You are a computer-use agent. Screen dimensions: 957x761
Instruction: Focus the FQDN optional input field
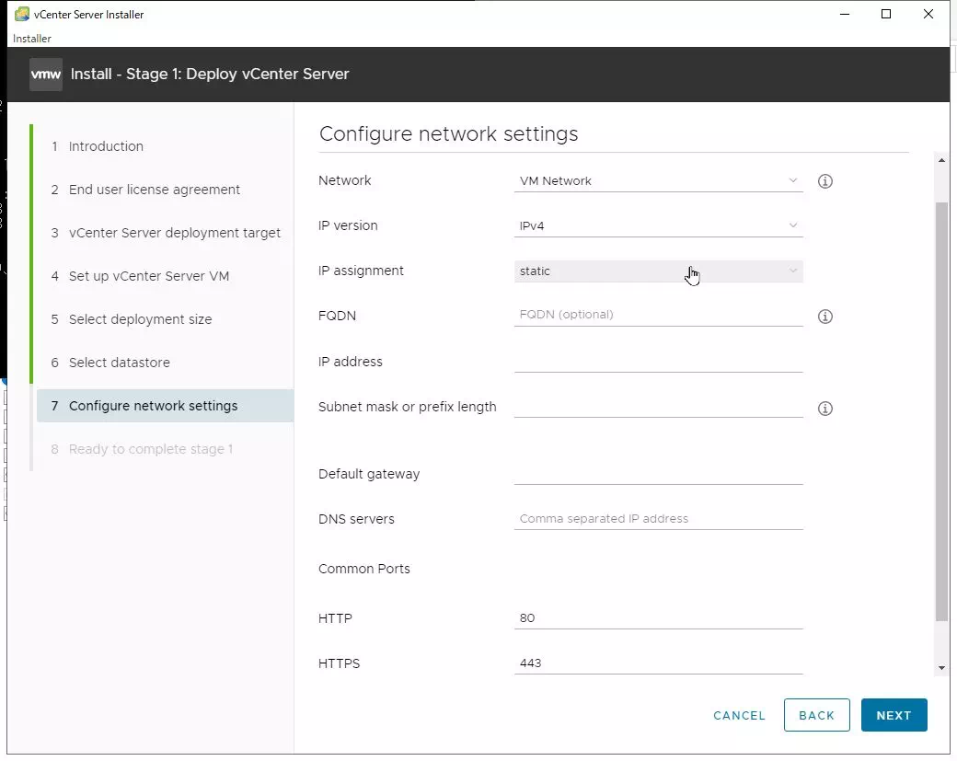click(658, 315)
